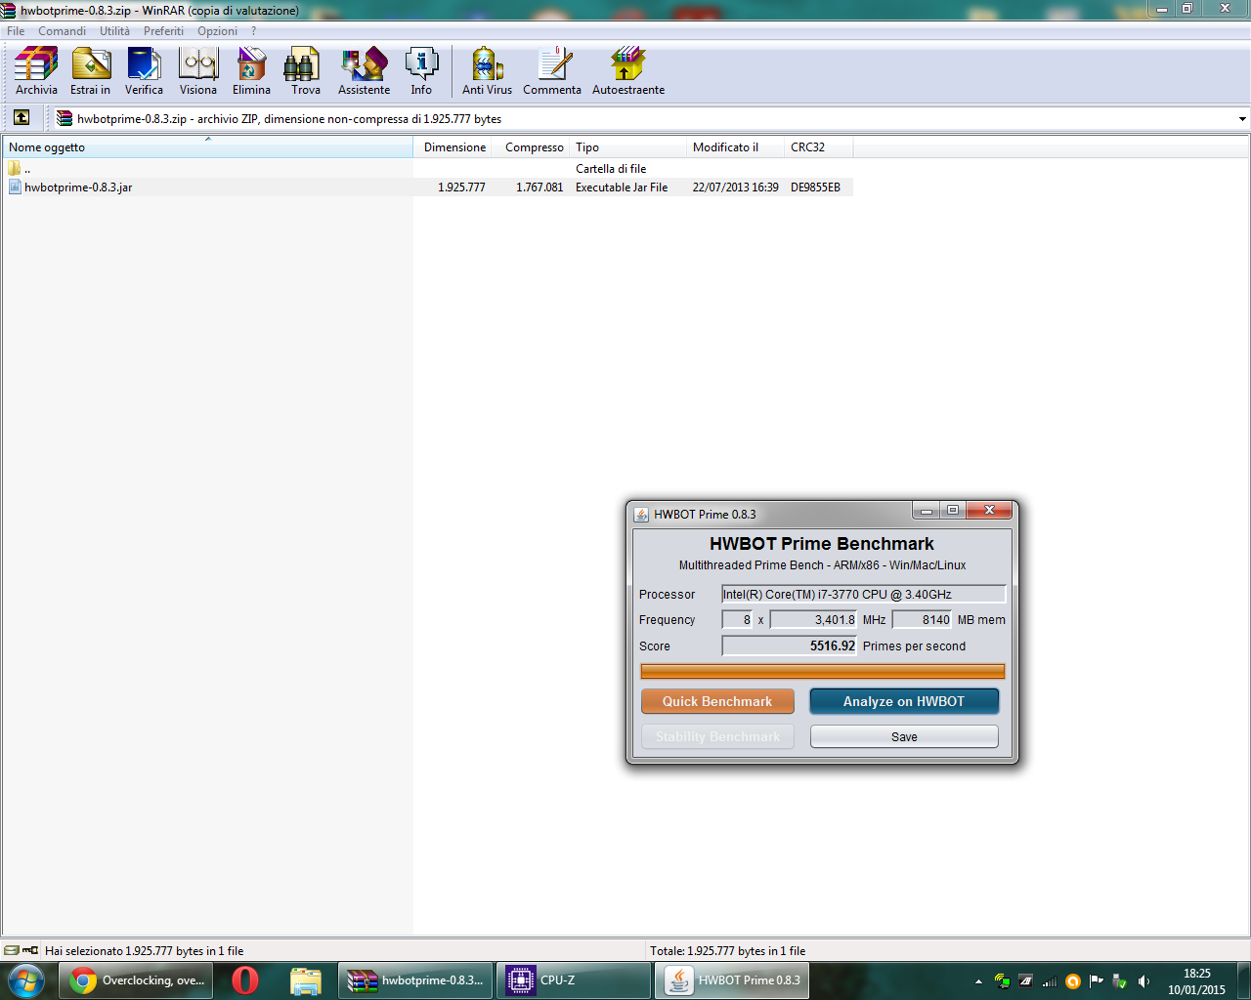This screenshot has width=1251, height=1000.
Task: Run the Anti Virus scan icon
Action: coord(487,70)
